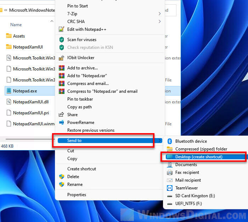Click the Share arrow icon
The height and width of the screenshot is (222, 248).
click(x=61, y=114)
